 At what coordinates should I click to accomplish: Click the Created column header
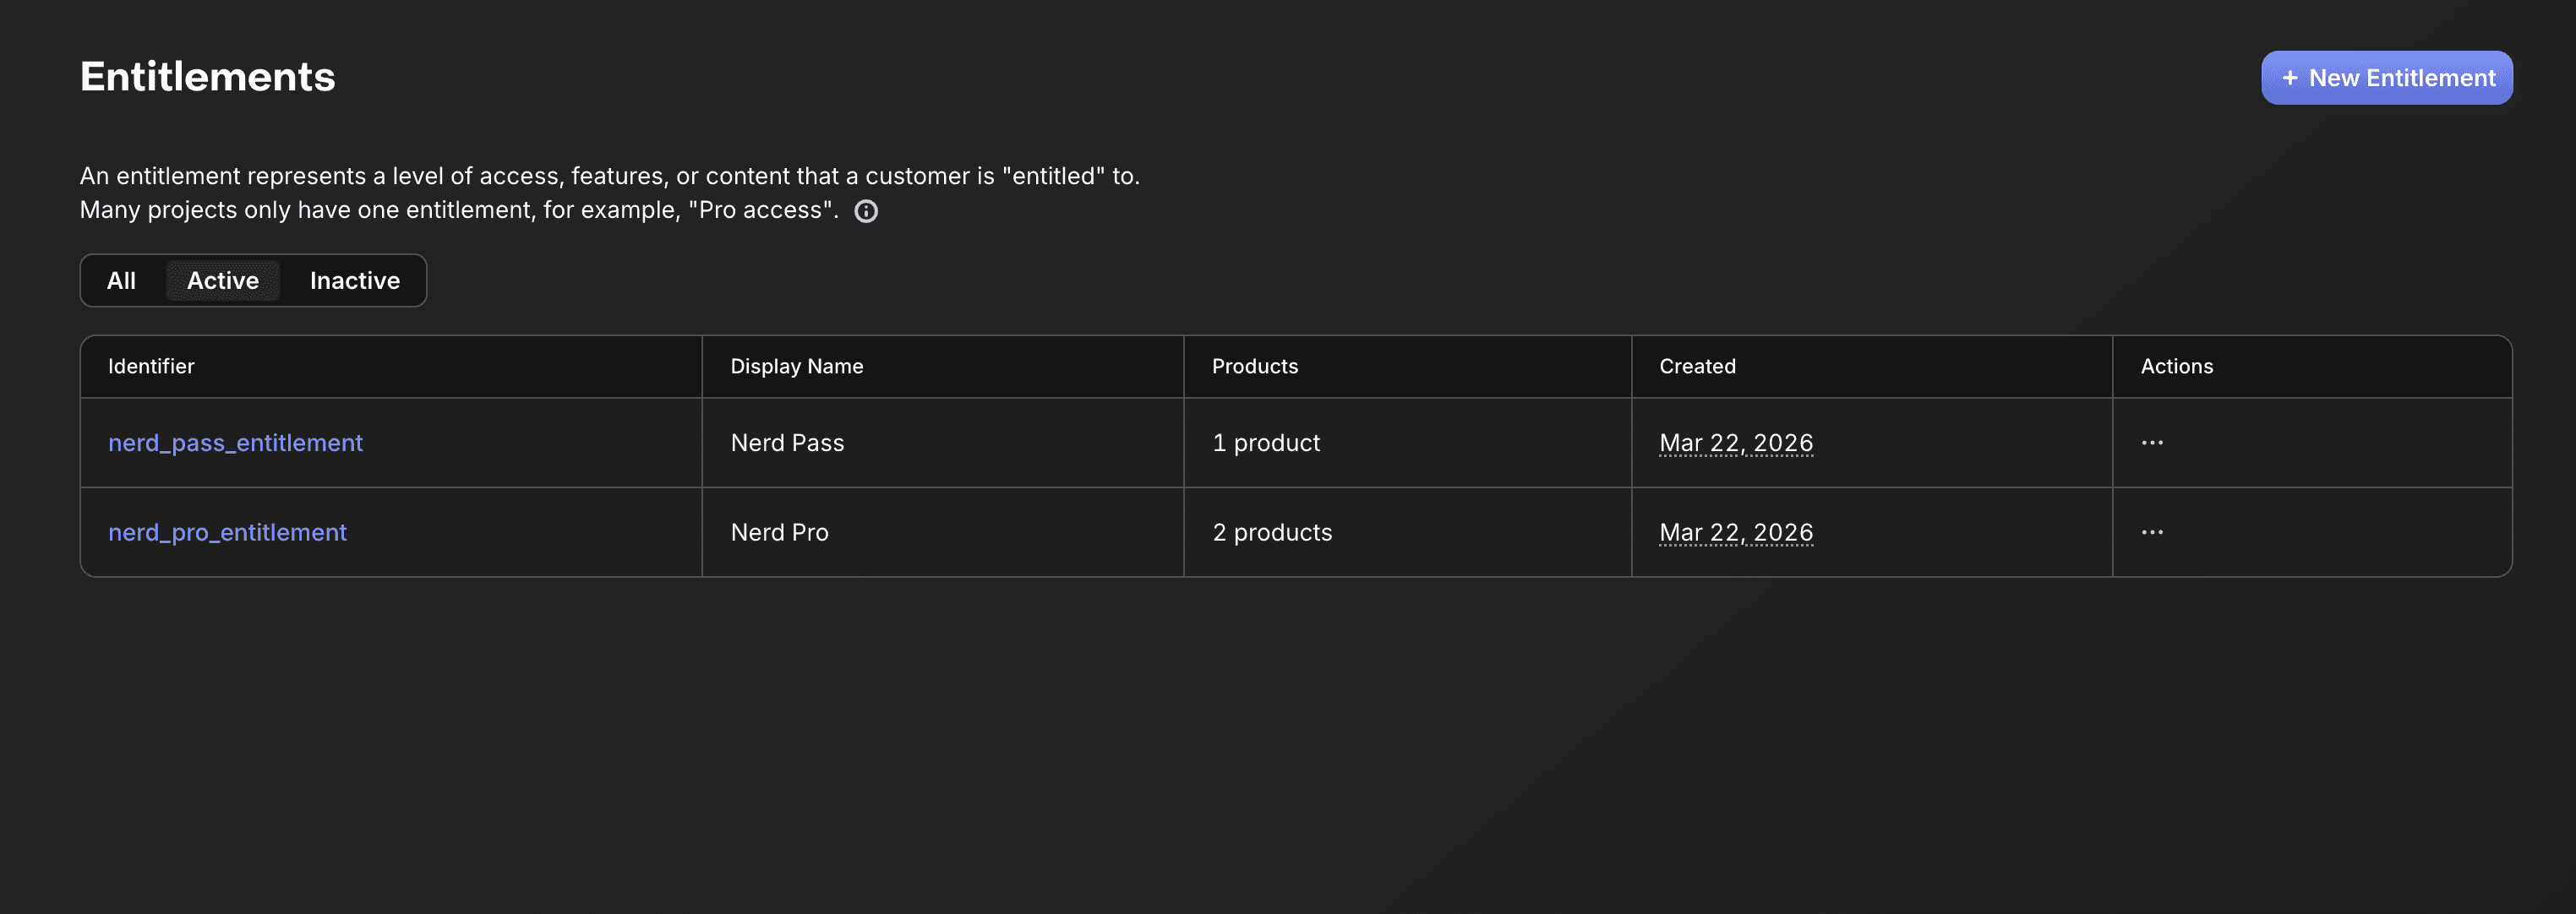[1697, 366]
